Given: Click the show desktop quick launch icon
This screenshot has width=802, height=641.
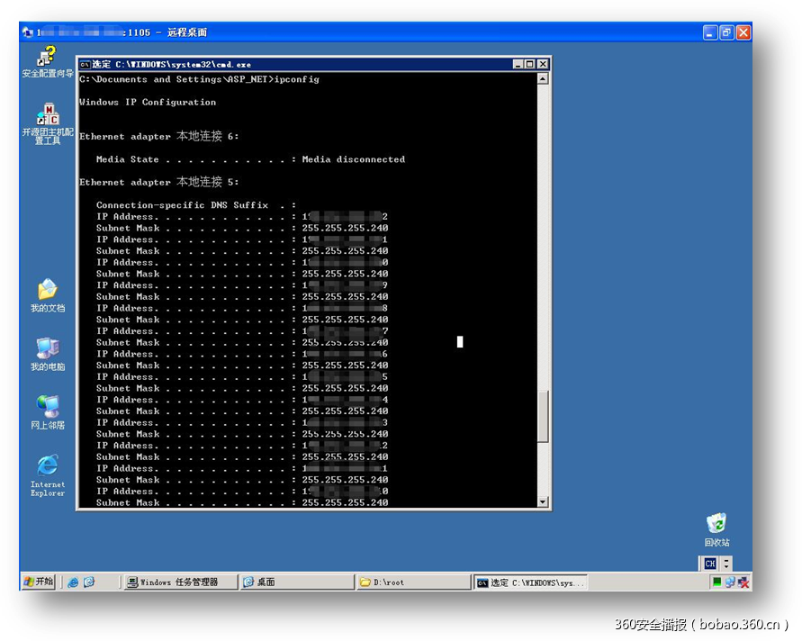Looking at the screenshot, I should (89, 582).
